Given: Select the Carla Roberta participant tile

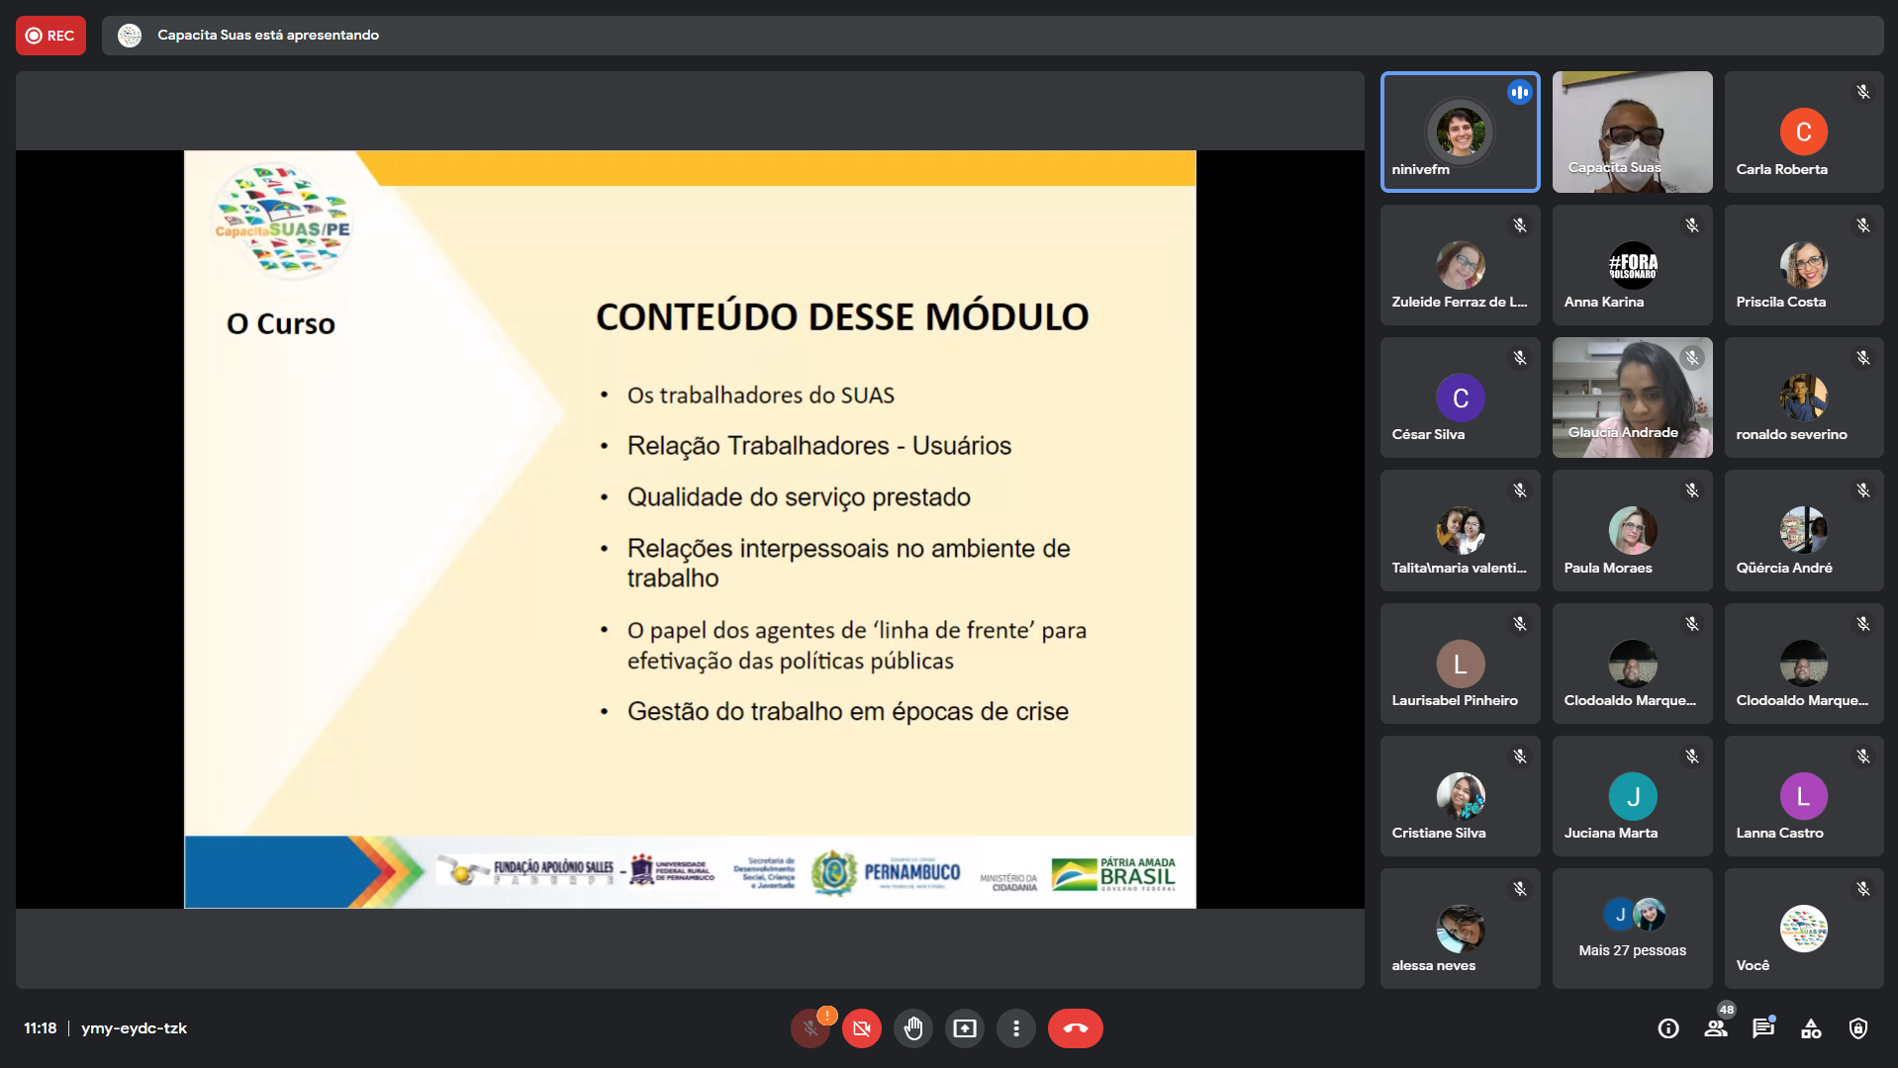Looking at the screenshot, I should tap(1803, 132).
